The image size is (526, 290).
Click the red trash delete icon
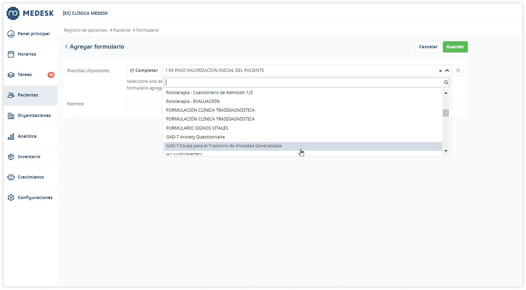(458, 70)
